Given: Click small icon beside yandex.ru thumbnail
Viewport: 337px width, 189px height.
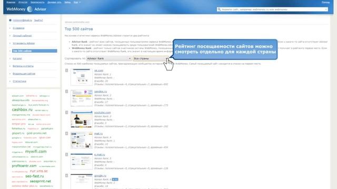Looking at the screenshot, I should click(67, 91).
